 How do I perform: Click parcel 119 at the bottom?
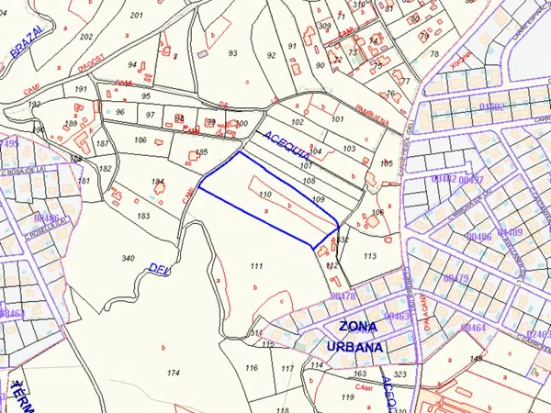pos(347,396)
